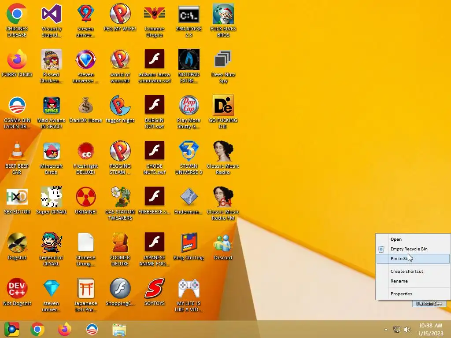Choose Empty Recycle Bin menu entry
The height and width of the screenshot is (338, 451).
(413, 249)
